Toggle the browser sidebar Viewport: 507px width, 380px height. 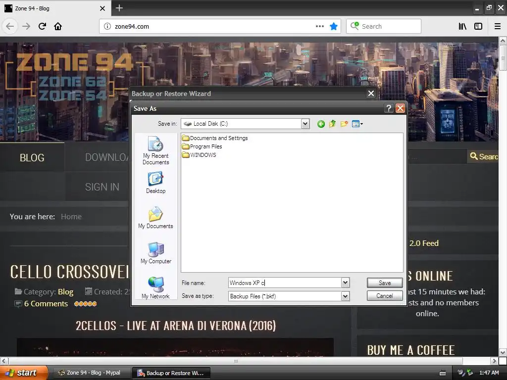click(478, 26)
